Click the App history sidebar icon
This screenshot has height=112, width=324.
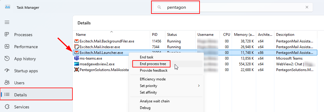(x=7, y=58)
